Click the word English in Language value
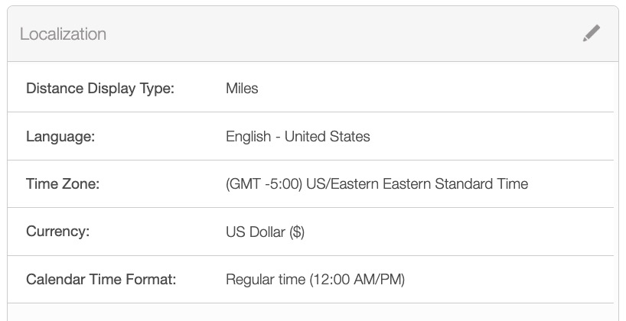The height and width of the screenshot is (321, 626). point(248,137)
